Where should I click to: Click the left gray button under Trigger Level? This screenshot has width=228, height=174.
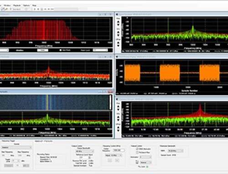click(x=9, y=166)
